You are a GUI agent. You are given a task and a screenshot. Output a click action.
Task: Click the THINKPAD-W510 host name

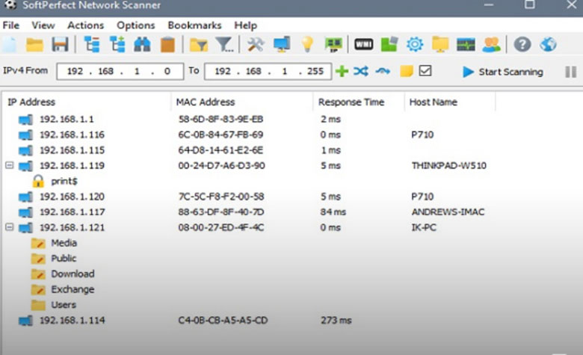pos(448,165)
